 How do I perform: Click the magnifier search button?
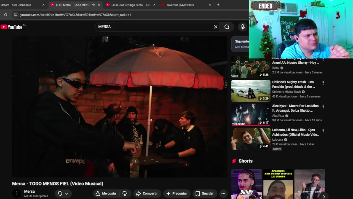[x=227, y=27]
